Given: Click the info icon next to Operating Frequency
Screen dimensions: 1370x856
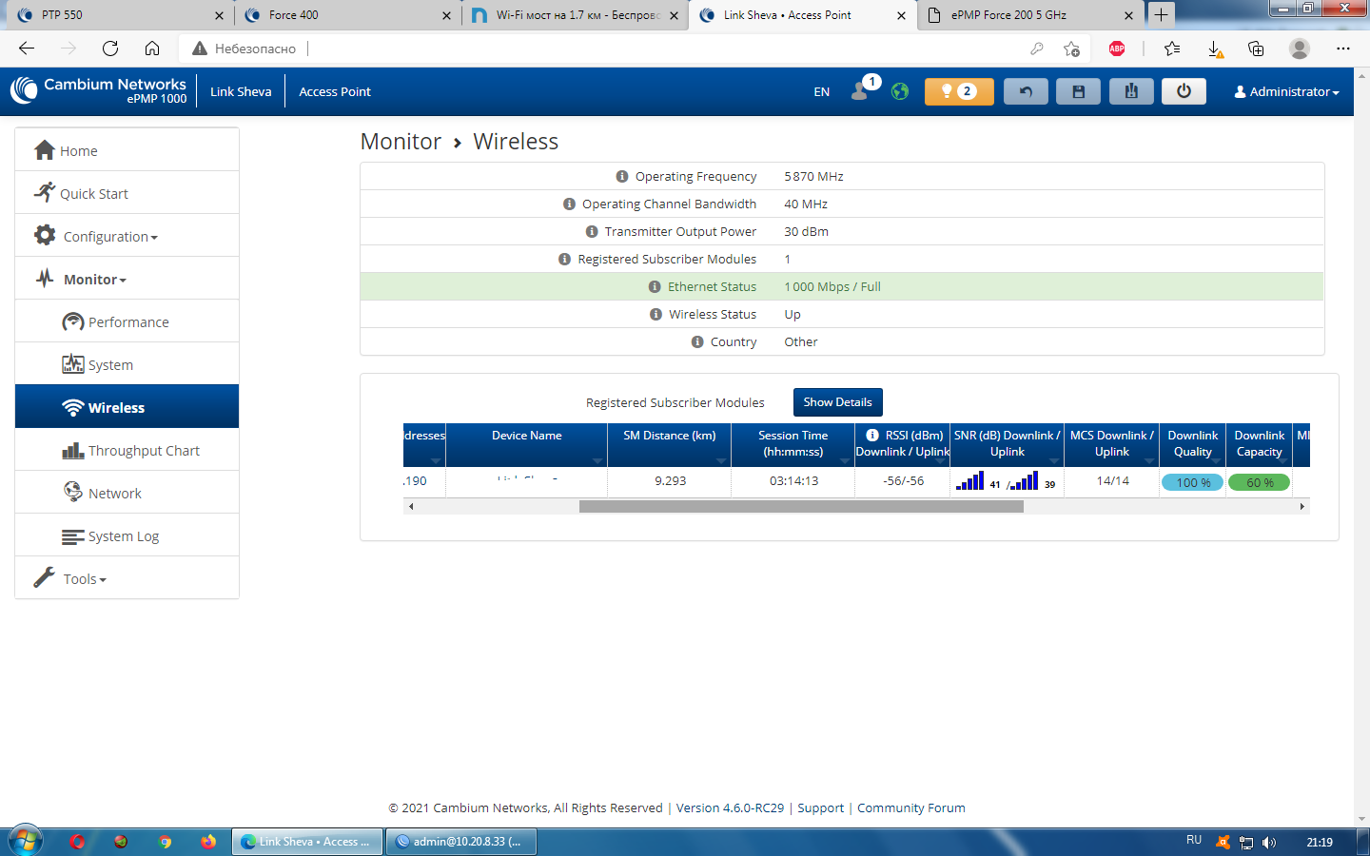Looking at the screenshot, I should point(622,176).
